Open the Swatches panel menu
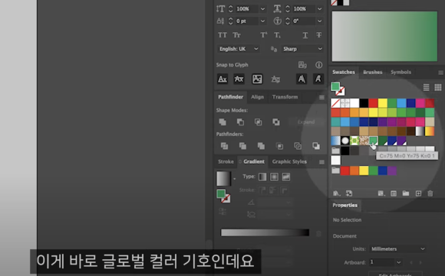The height and width of the screenshot is (276, 445). 440,73
